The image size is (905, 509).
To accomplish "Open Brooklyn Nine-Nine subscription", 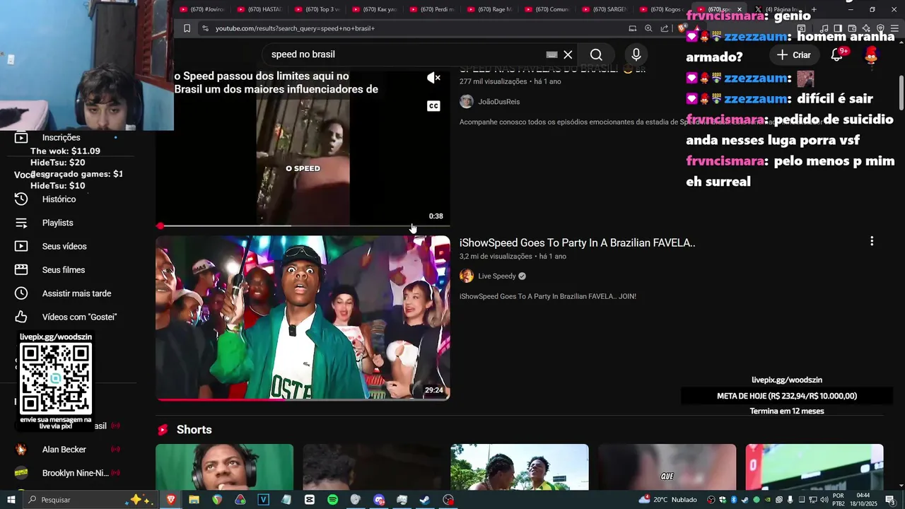I will point(75,473).
